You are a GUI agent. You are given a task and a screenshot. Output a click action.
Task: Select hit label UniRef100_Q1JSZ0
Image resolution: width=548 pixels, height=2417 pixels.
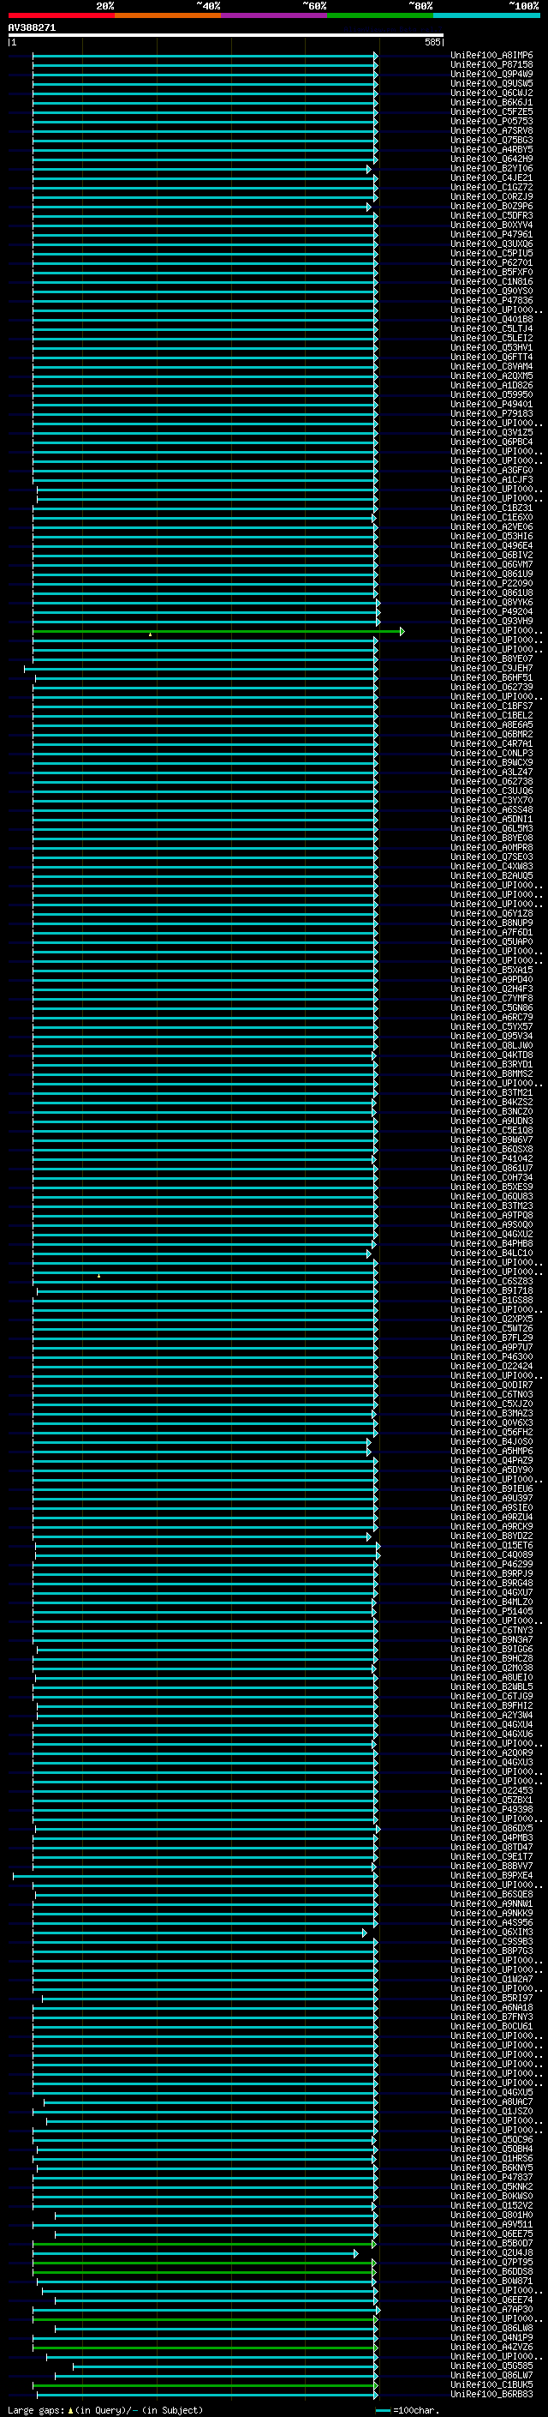tap(491, 2111)
